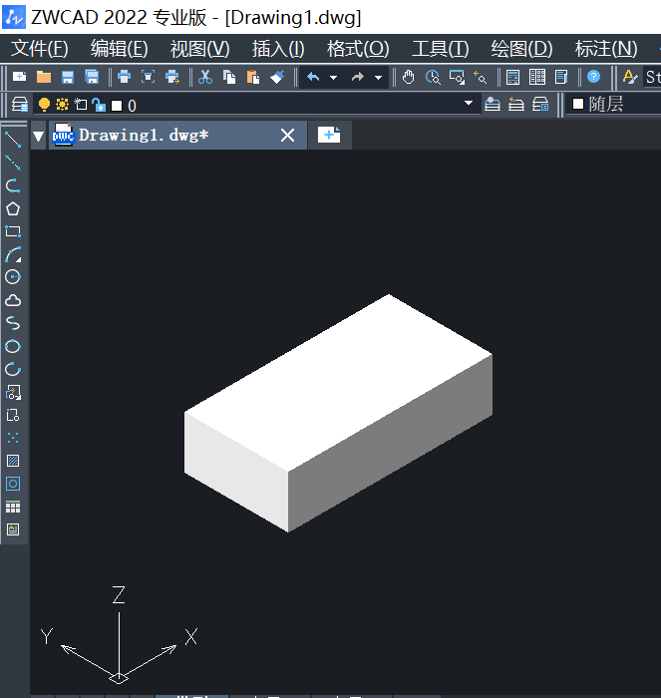Select the Polyline tool
This screenshot has width=661, height=698.
pos(13,185)
